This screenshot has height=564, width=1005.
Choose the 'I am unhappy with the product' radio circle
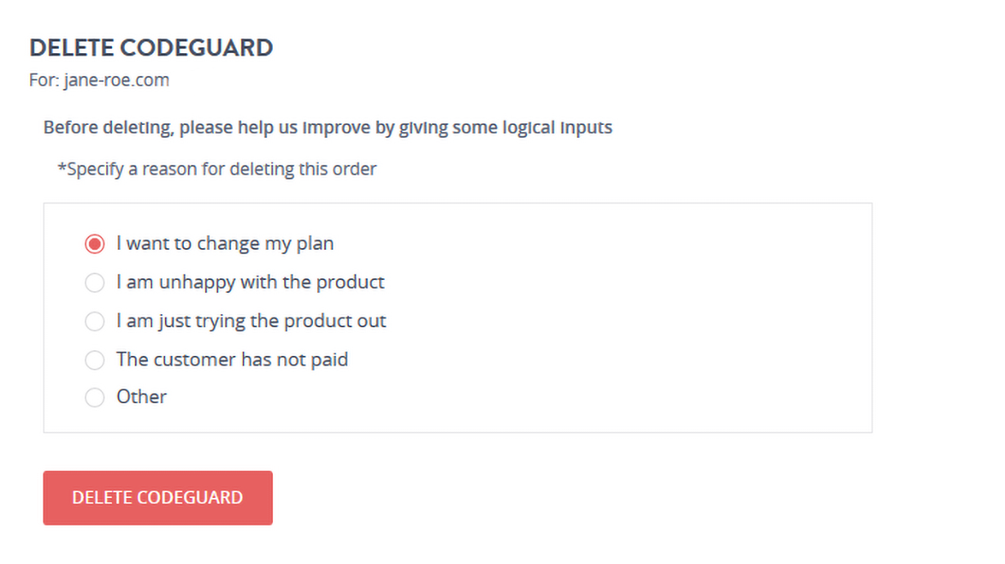coord(95,282)
